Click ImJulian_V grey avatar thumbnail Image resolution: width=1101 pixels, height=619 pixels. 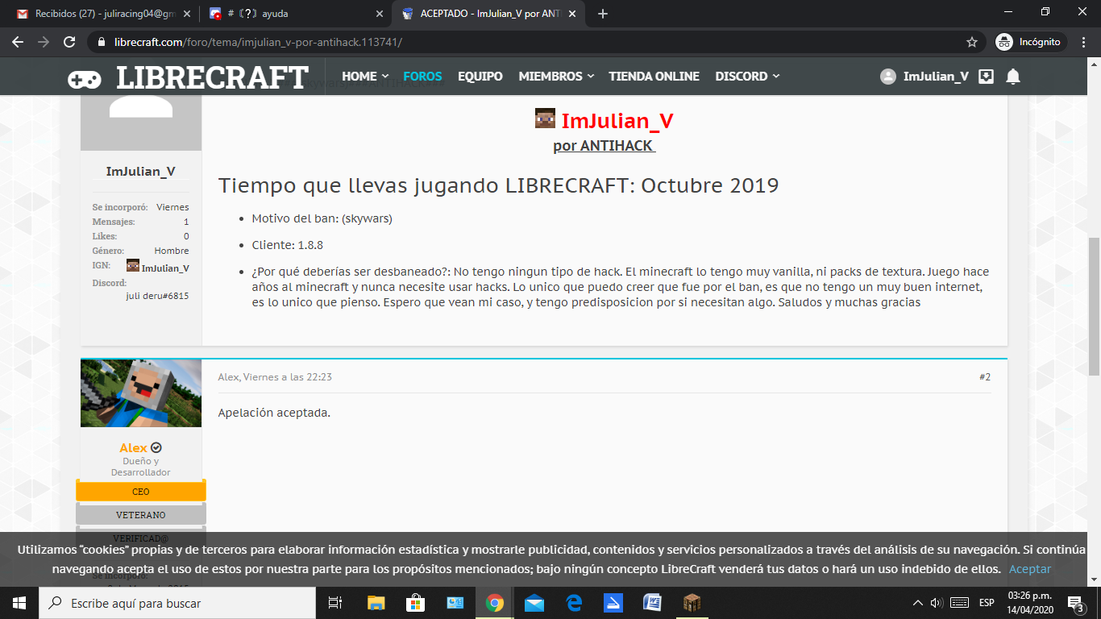[x=141, y=123]
